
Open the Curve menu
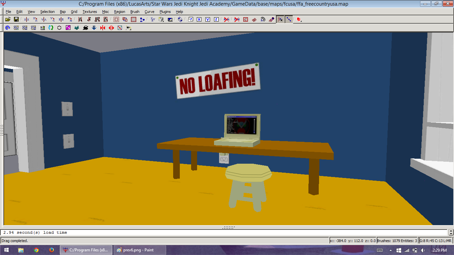click(x=150, y=12)
